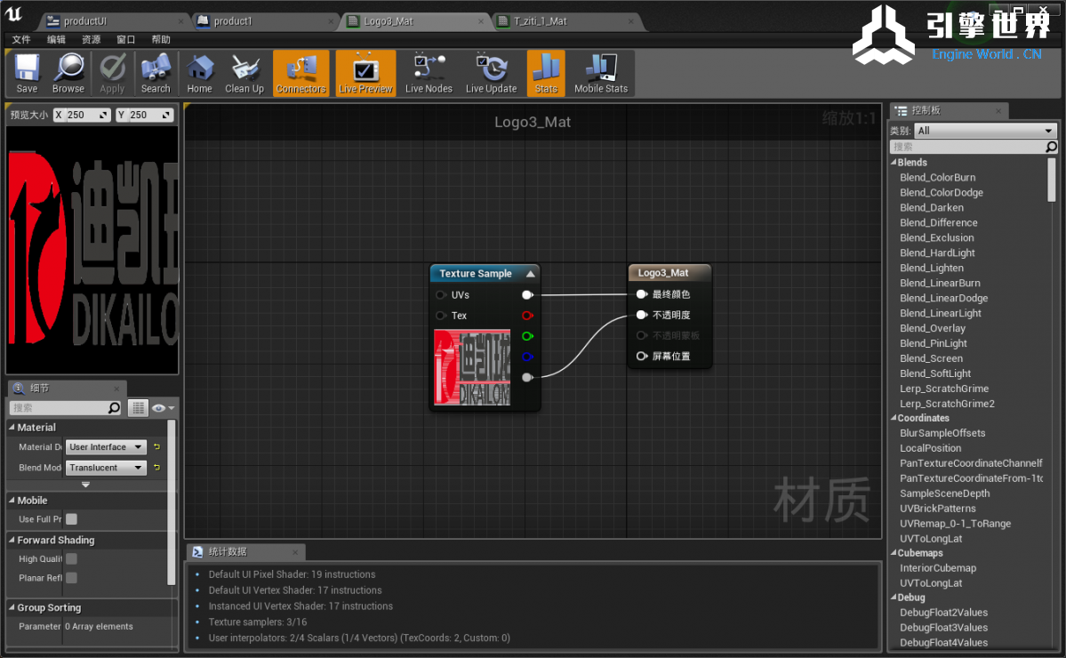
Task: Open Material Domain dropdown User Interface
Action: pyautogui.click(x=106, y=446)
